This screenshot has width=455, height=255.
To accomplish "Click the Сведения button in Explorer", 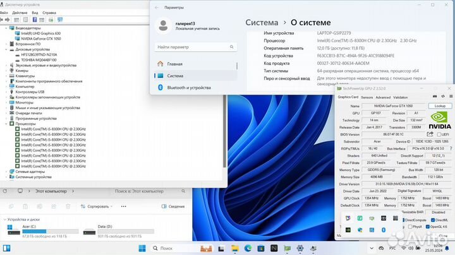I will point(173,206).
